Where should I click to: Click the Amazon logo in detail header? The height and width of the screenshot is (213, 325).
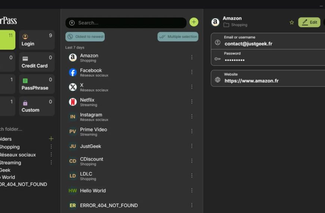click(x=215, y=22)
